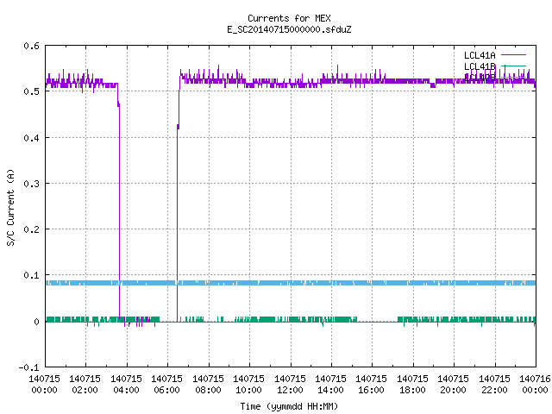Click the E_SC20140715000000.sfduZ subtitle
The height and width of the screenshot is (414, 552).
pos(289,29)
